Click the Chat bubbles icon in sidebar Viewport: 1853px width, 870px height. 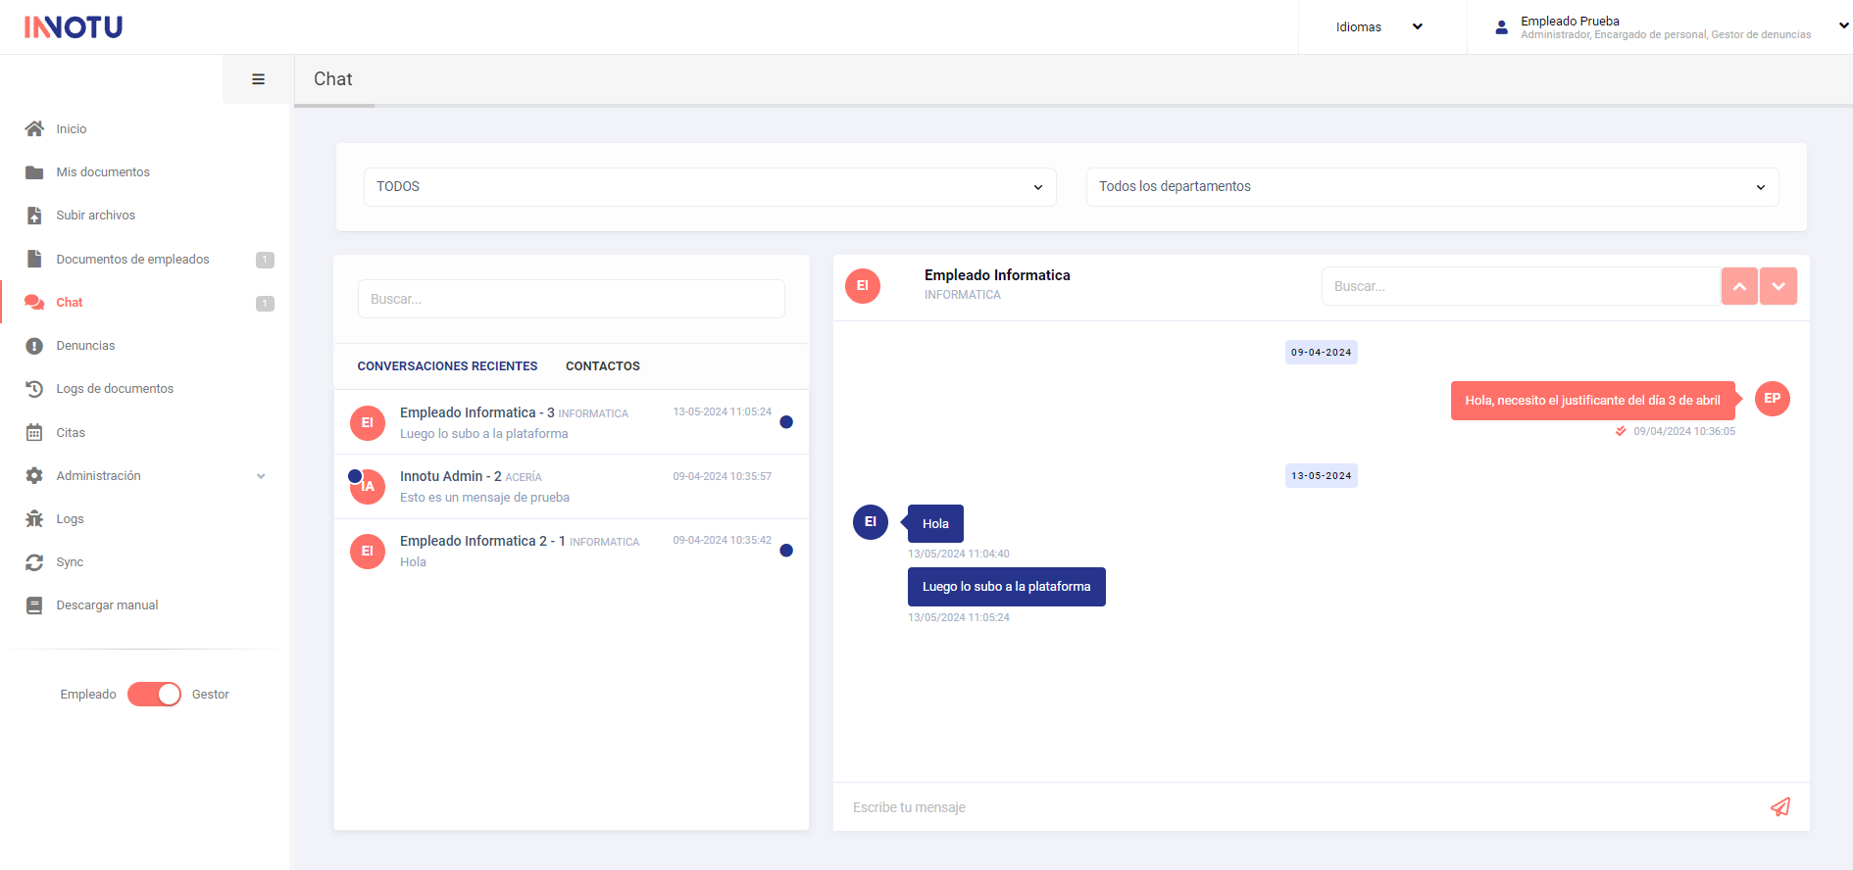34,302
